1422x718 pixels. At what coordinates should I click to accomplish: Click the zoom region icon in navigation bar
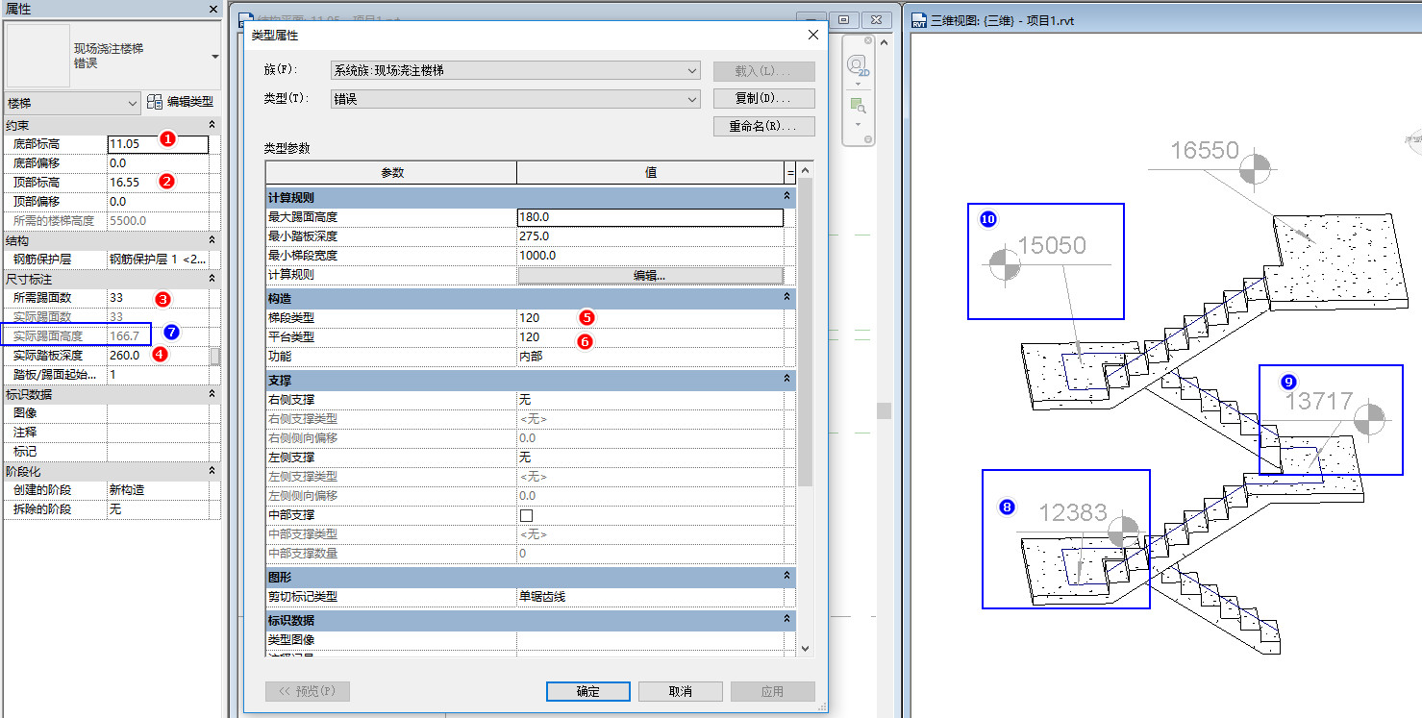[857, 104]
